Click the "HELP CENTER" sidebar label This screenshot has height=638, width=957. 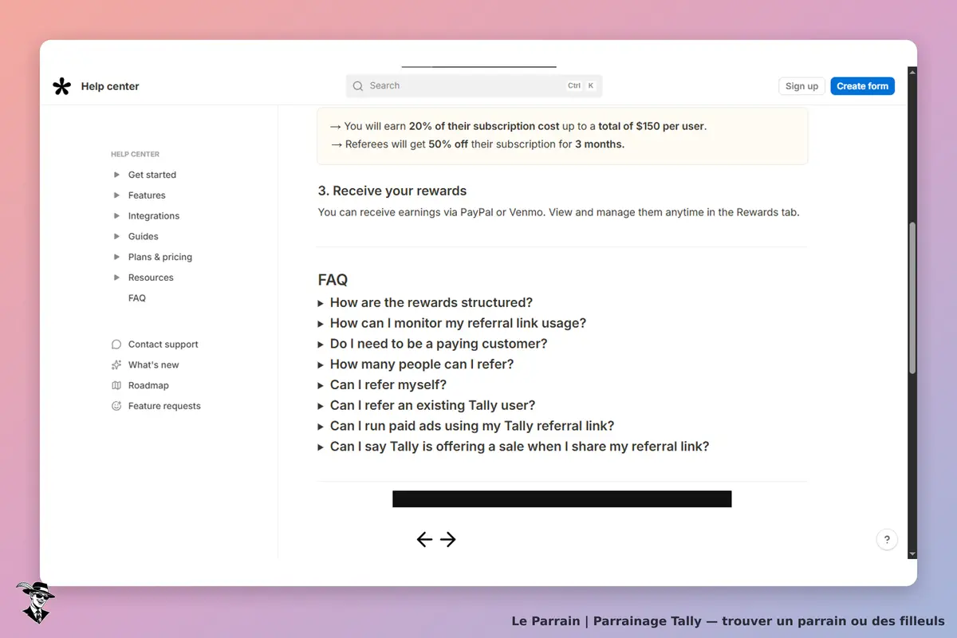click(135, 154)
